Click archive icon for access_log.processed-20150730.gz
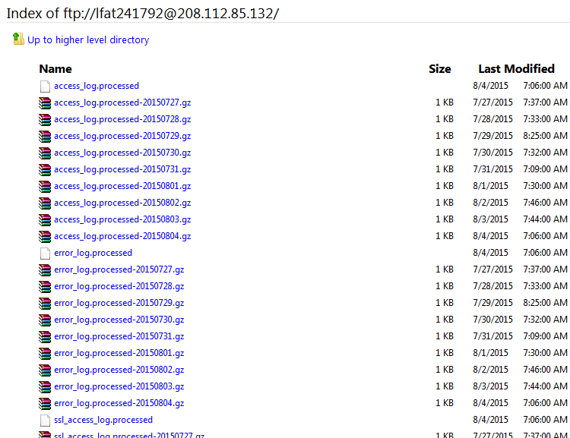Image resolution: width=570 pixels, height=438 pixels. pyautogui.click(x=45, y=153)
